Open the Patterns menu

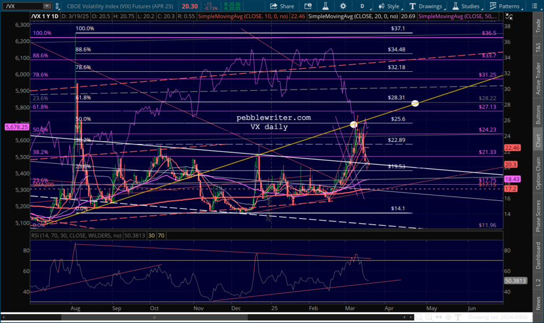(x=505, y=6)
